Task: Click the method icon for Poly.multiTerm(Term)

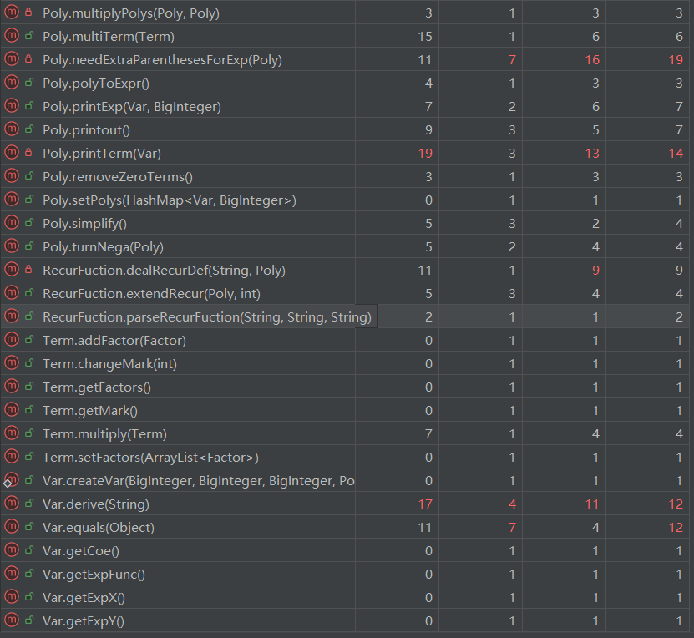Action: click(12, 36)
